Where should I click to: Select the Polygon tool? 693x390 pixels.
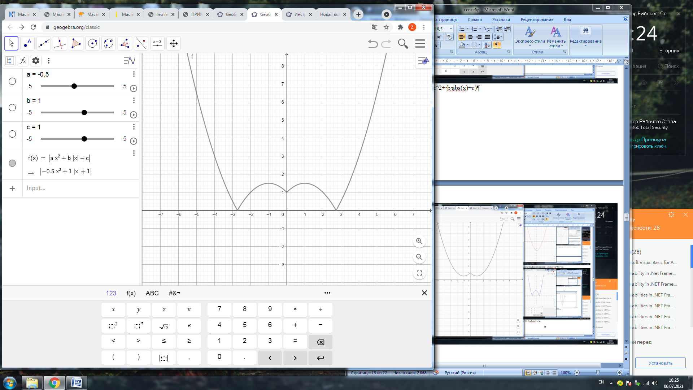click(76, 43)
